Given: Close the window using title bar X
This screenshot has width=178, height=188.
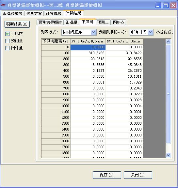Looking at the screenshot, I should click(x=173, y=6).
